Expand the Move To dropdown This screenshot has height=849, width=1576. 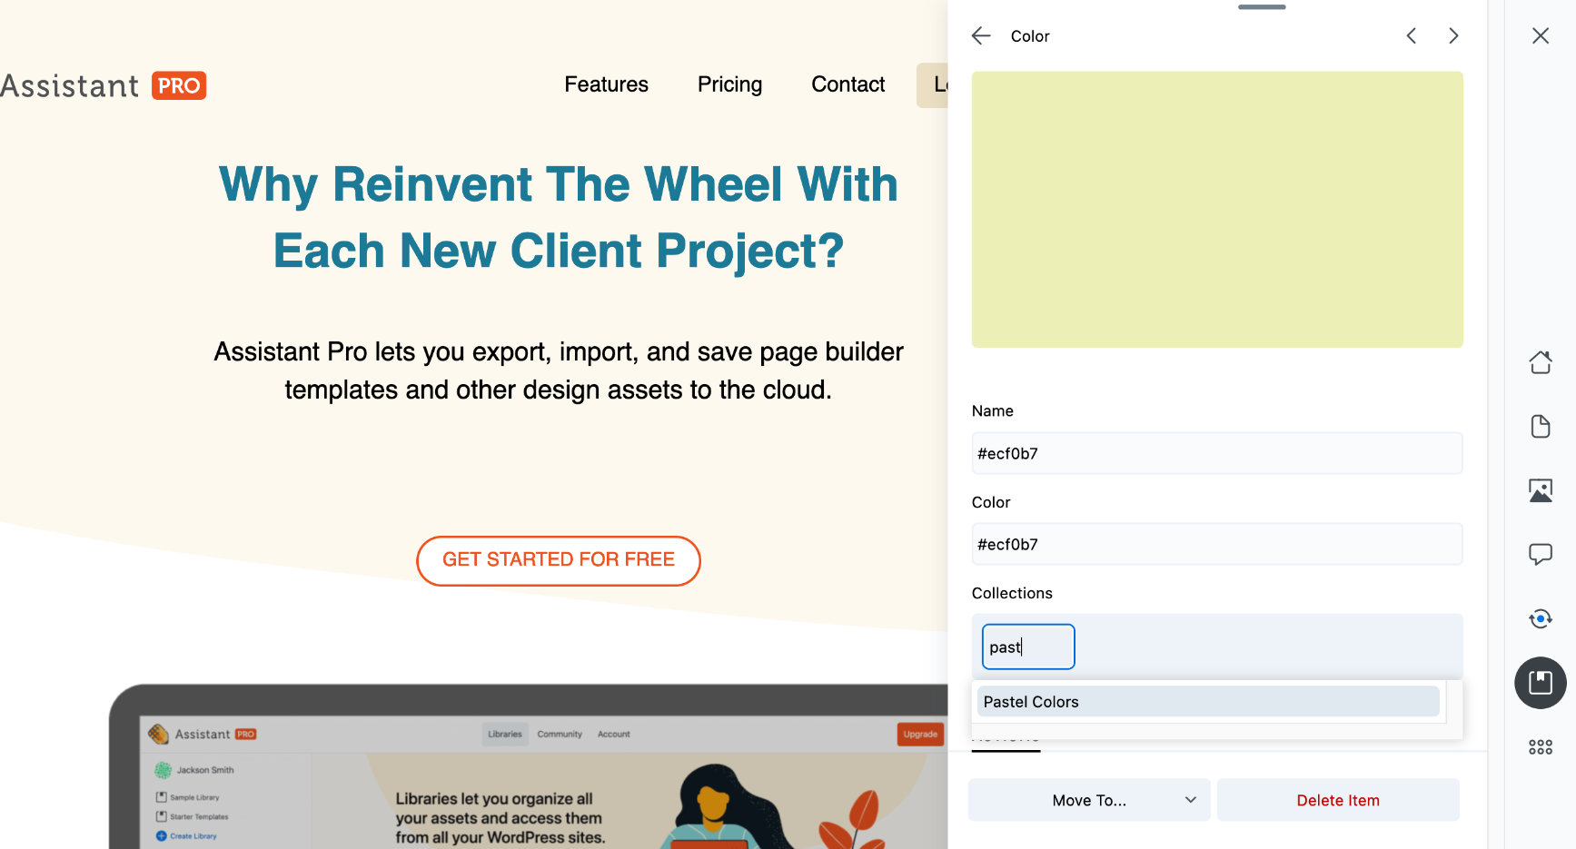tap(1088, 800)
